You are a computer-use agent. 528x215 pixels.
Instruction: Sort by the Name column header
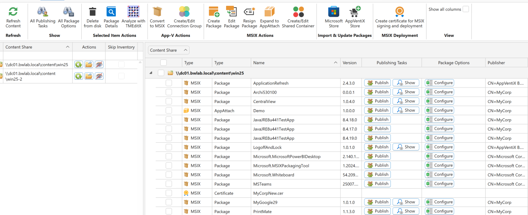point(296,63)
